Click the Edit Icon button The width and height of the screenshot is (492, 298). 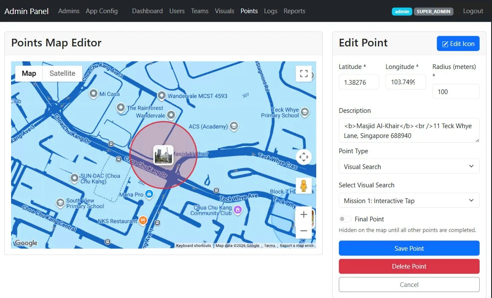(458, 44)
